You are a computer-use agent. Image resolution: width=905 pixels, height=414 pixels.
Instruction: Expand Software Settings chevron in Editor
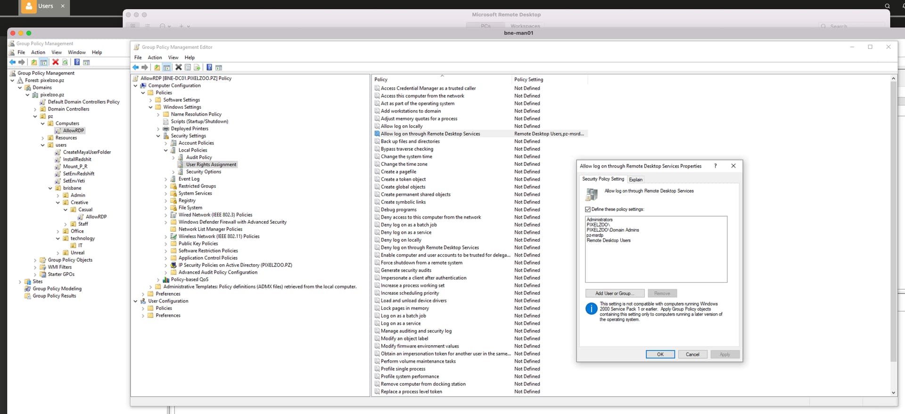[x=151, y=100]
